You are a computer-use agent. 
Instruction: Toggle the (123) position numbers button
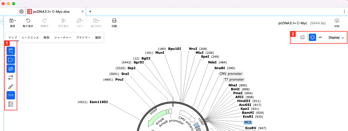point(11,95)
